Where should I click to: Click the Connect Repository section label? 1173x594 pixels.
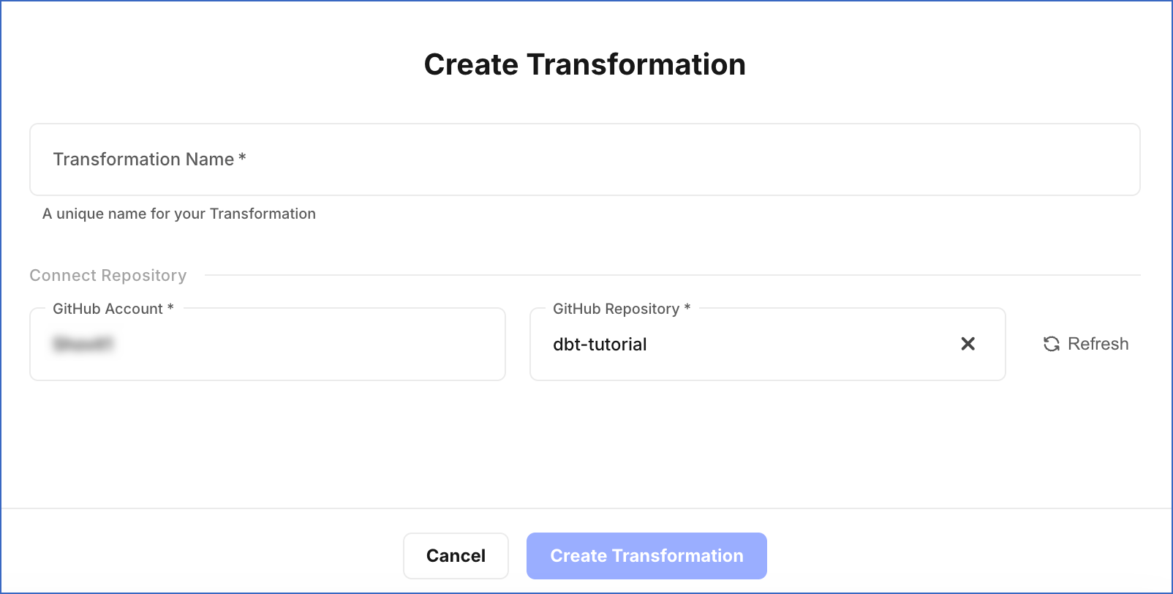click(108, 276)
